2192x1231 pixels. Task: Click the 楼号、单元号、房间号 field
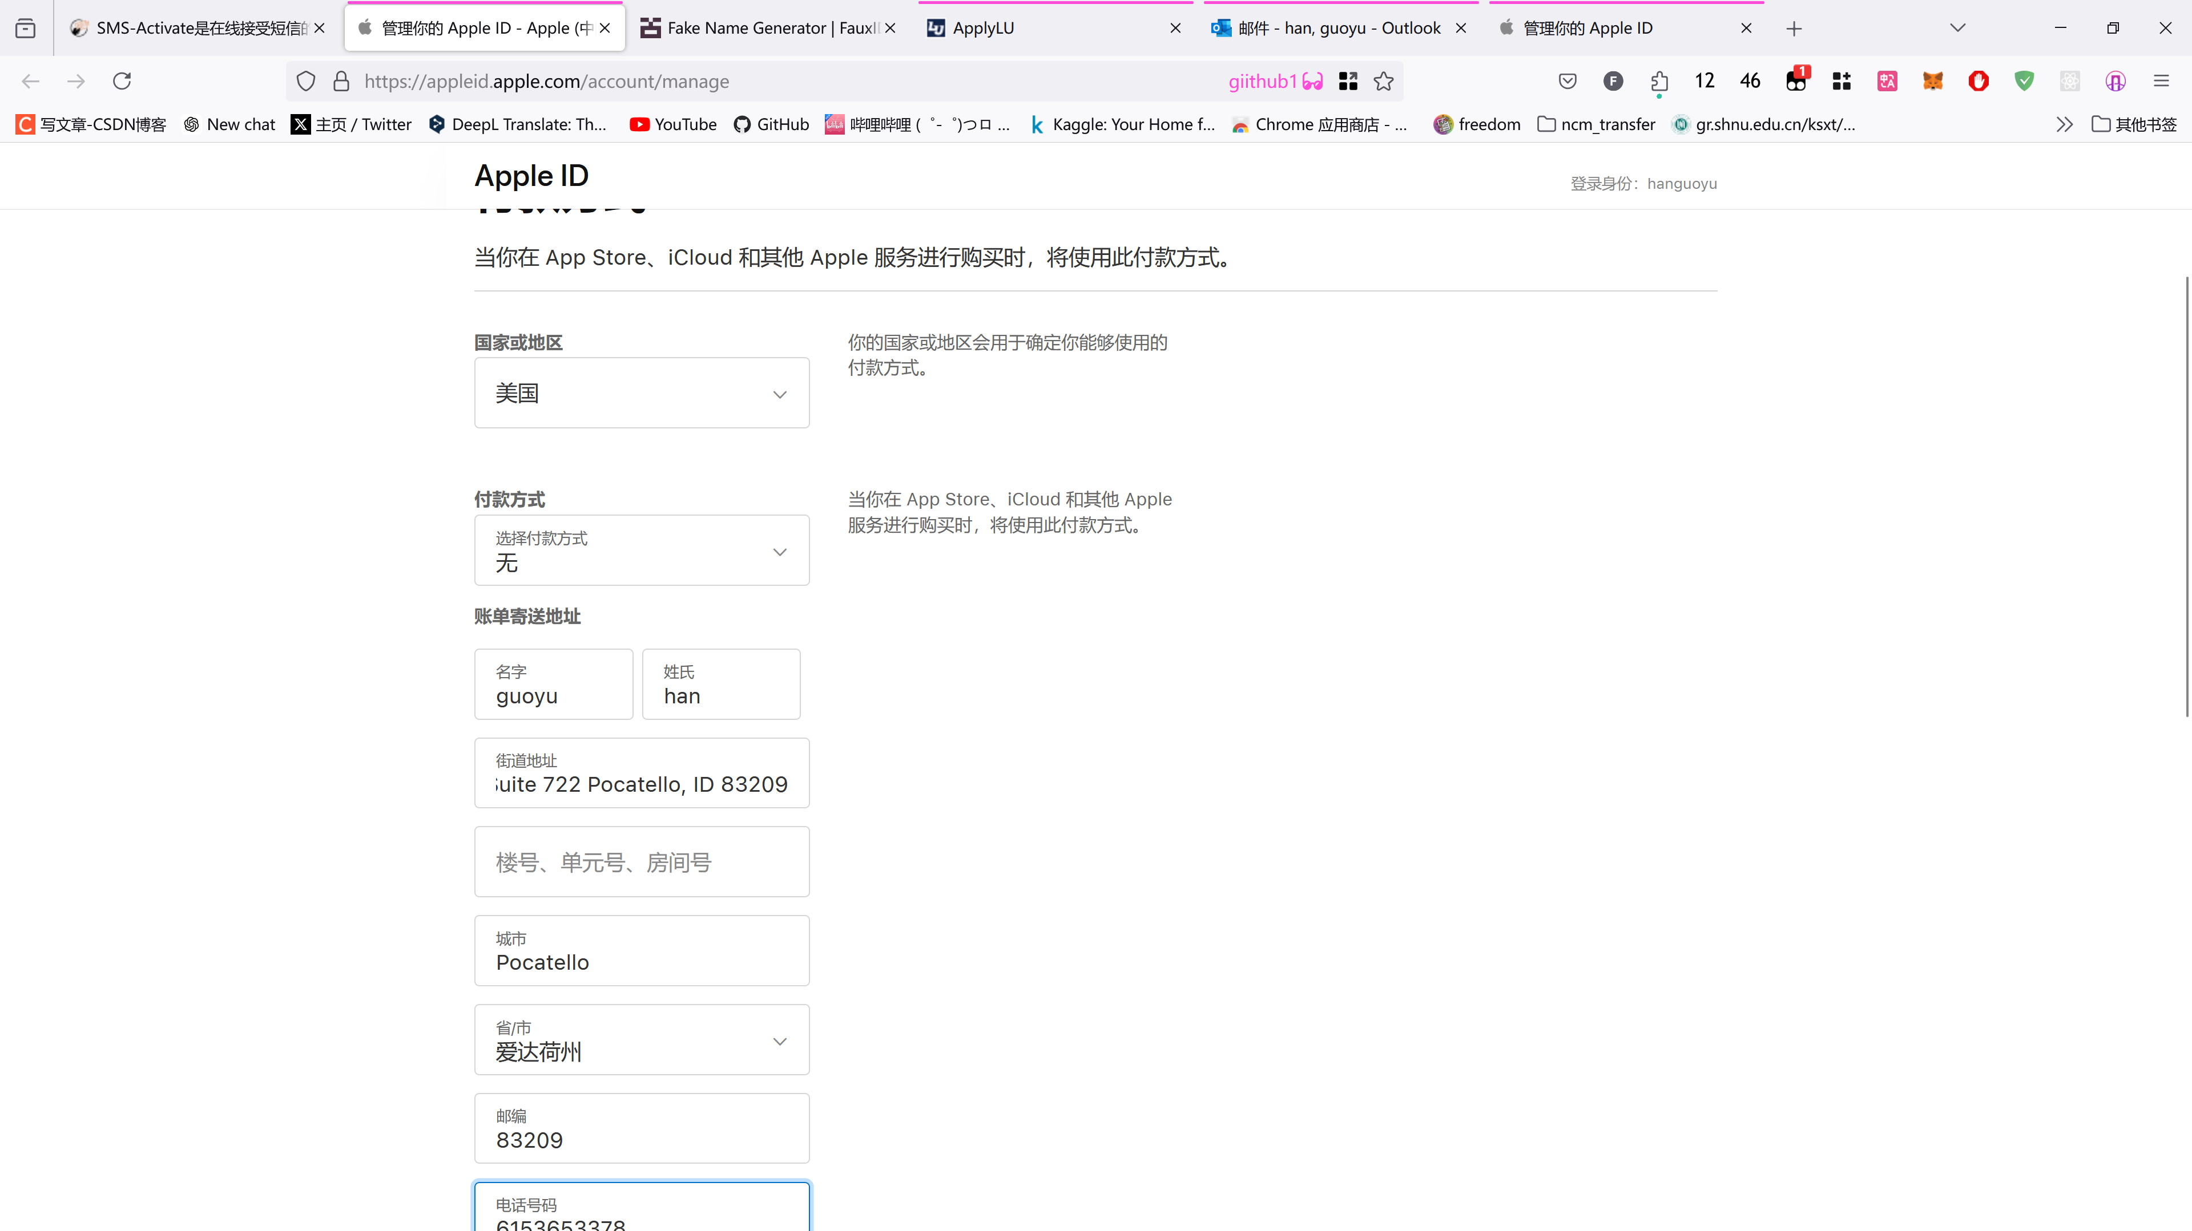click(642, 861)
